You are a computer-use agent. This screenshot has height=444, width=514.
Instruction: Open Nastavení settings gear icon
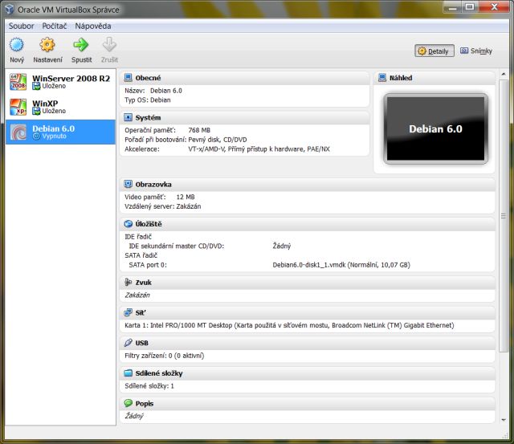(x=47, y=45)
